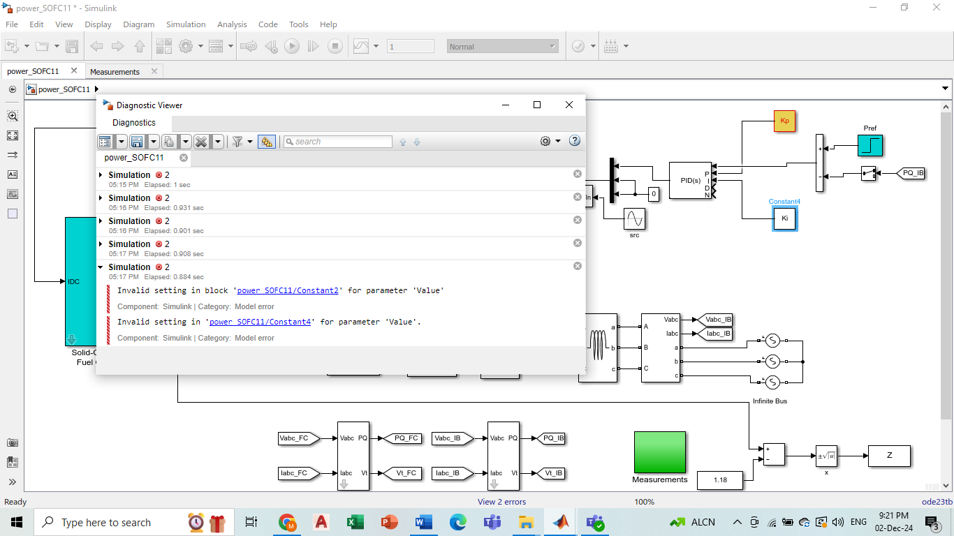Toggle the filter in Diagnostic Viewer toolbar

pos(237,141)
